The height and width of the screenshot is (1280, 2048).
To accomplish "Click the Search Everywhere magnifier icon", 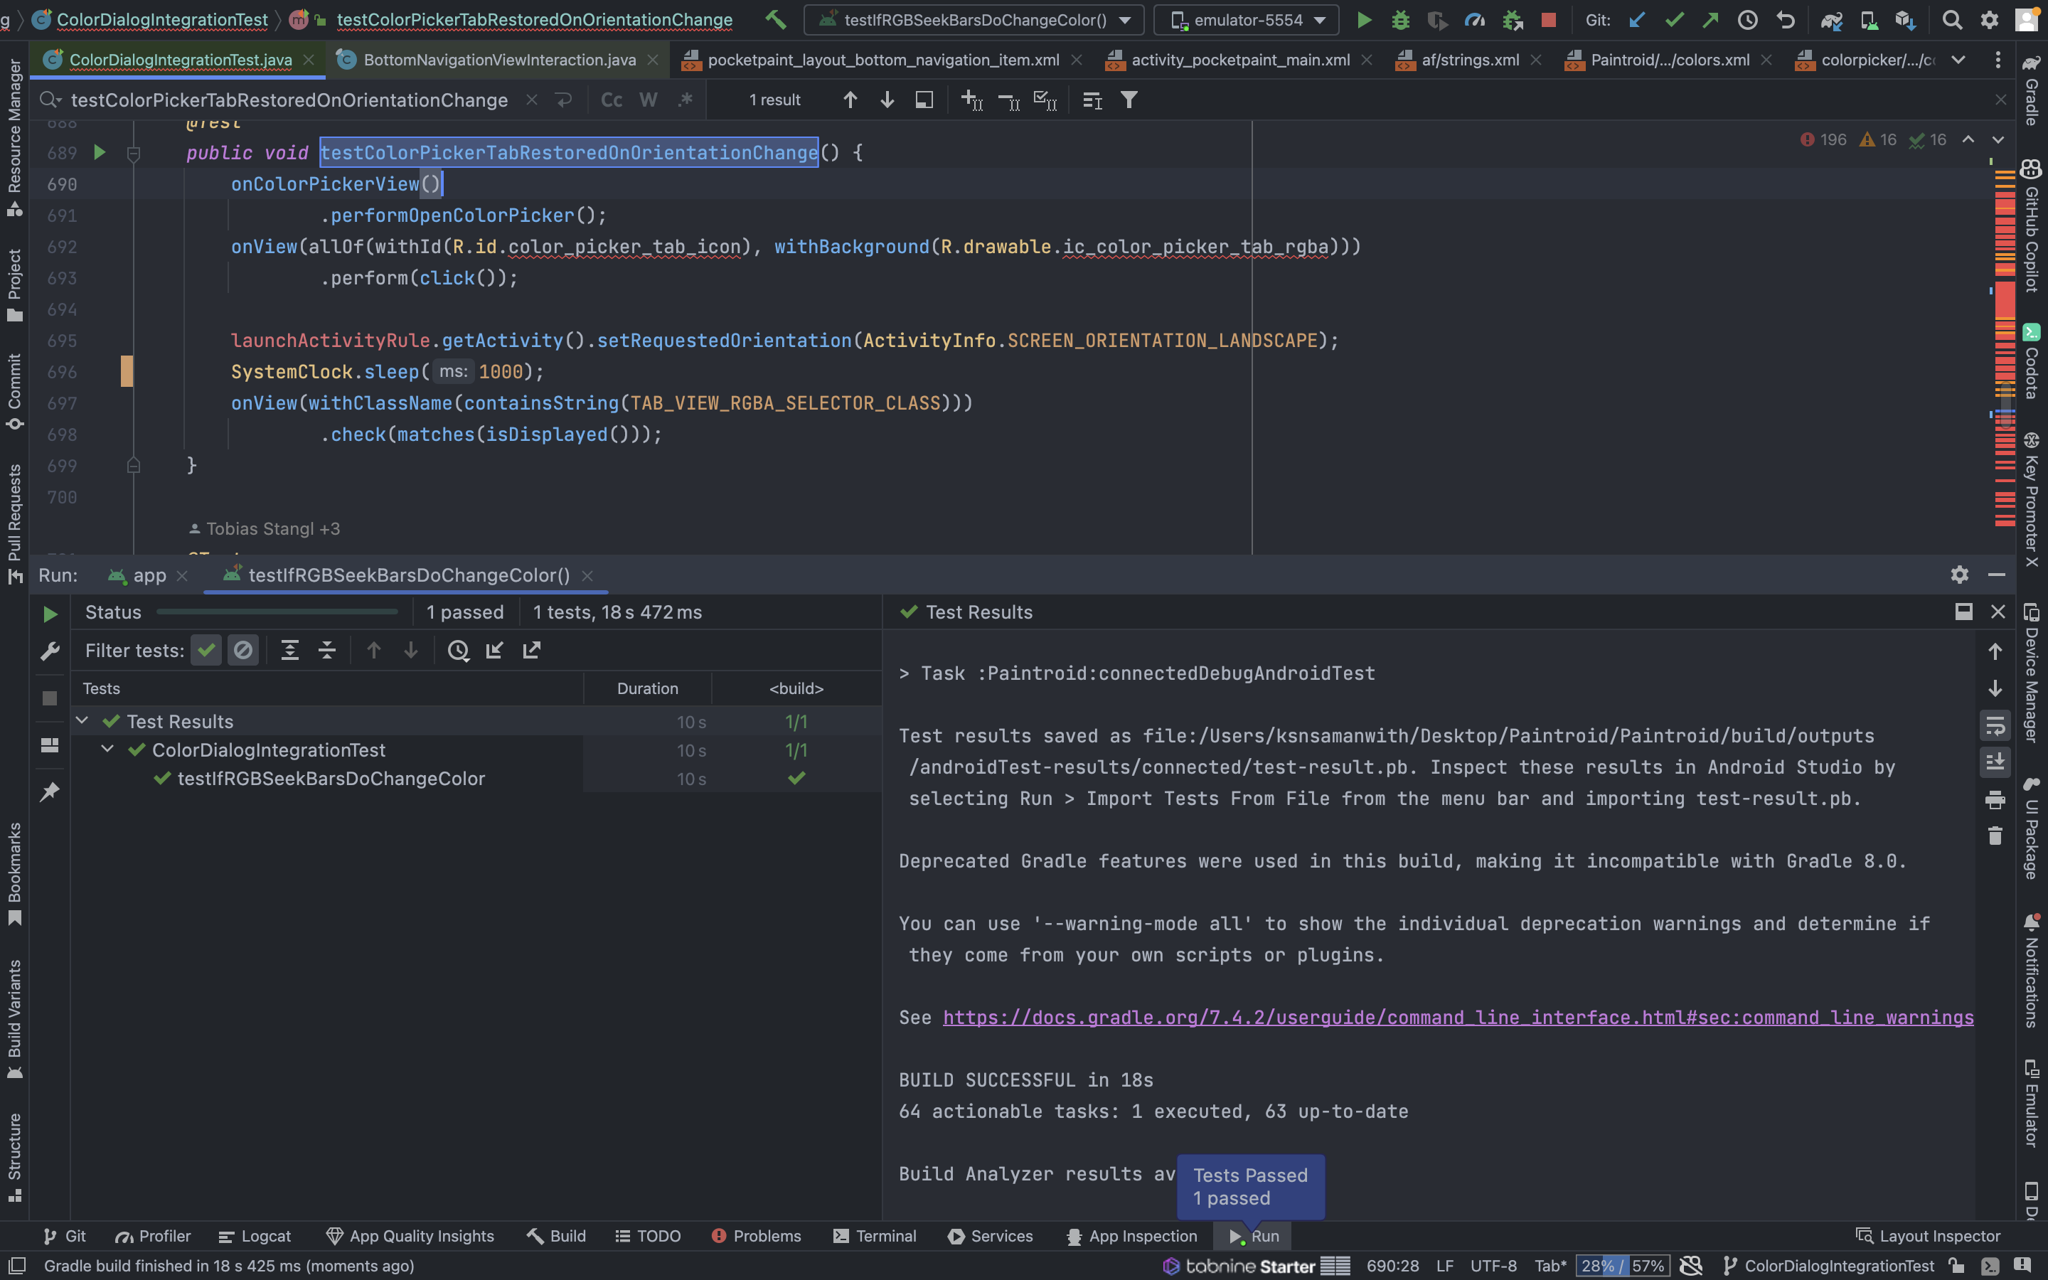I will (x=1951, y=19).
